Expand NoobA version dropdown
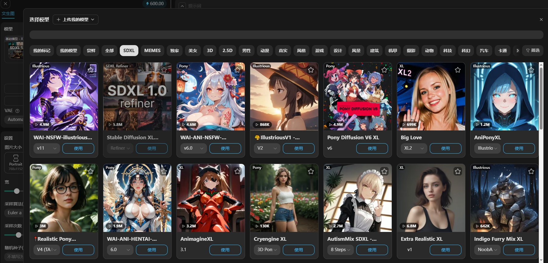The image size is (548, 263). coord(487,250)
